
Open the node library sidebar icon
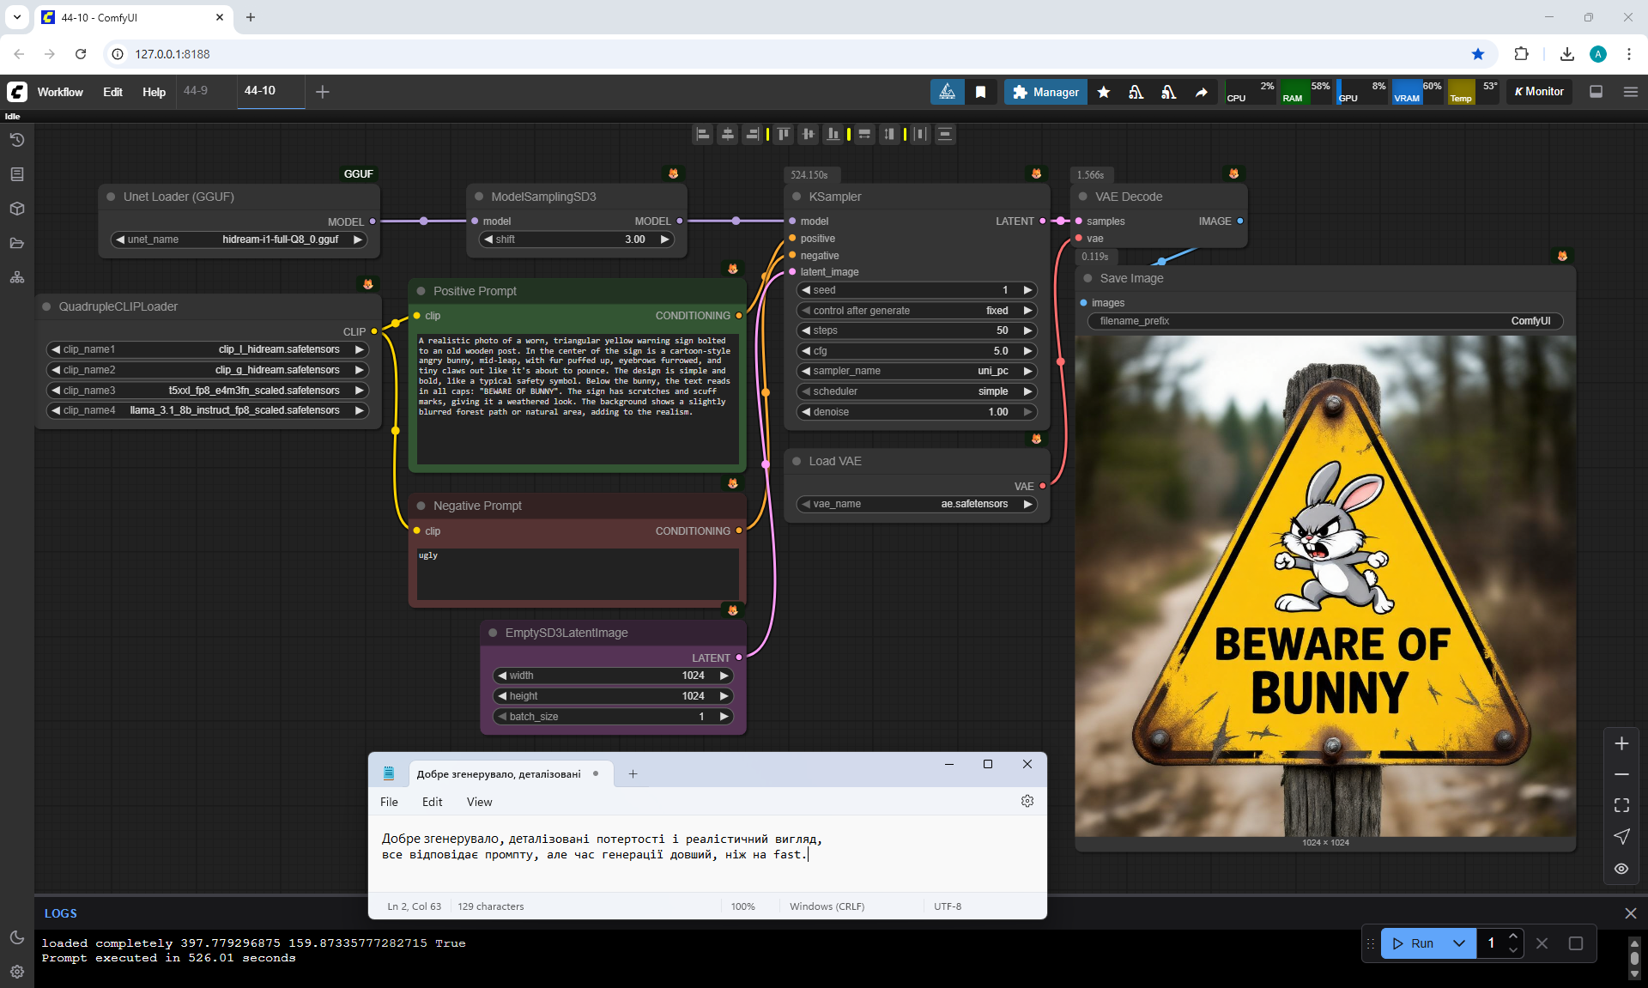coord(16,174)
